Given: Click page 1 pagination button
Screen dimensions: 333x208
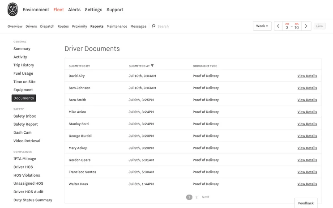Looking at the screenshot, I should 189,197.
